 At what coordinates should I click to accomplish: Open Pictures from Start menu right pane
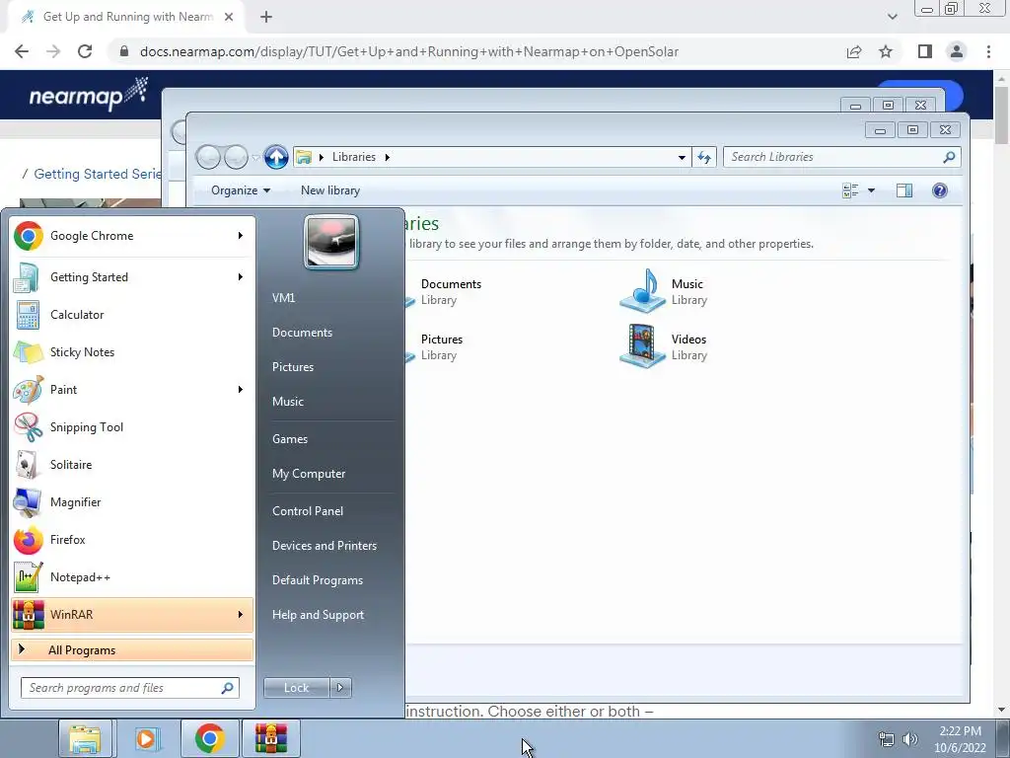(293, 367)
